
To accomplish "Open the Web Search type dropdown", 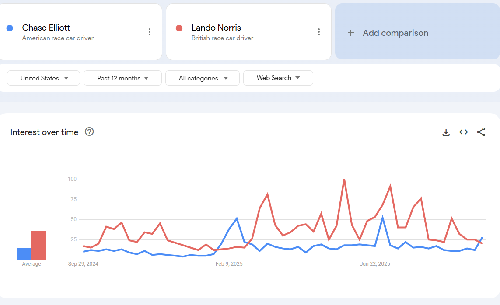I will click(278, 78).
